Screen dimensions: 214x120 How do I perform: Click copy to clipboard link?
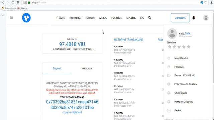point(72,112)
